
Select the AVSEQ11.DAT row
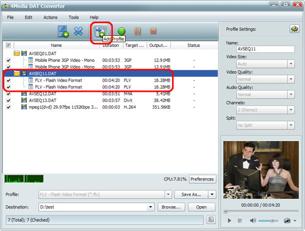coord(110,74)
